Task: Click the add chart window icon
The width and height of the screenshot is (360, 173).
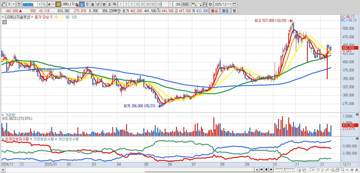Action: (299, 170)
